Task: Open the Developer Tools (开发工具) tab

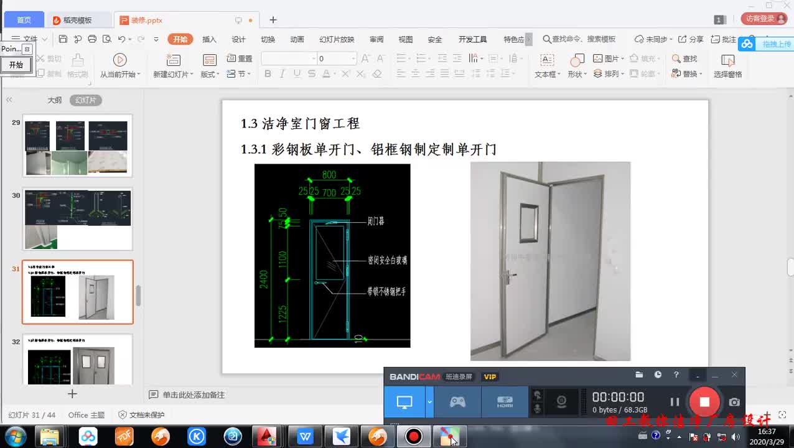Action: pyautogui.click(x=472, y=39)
